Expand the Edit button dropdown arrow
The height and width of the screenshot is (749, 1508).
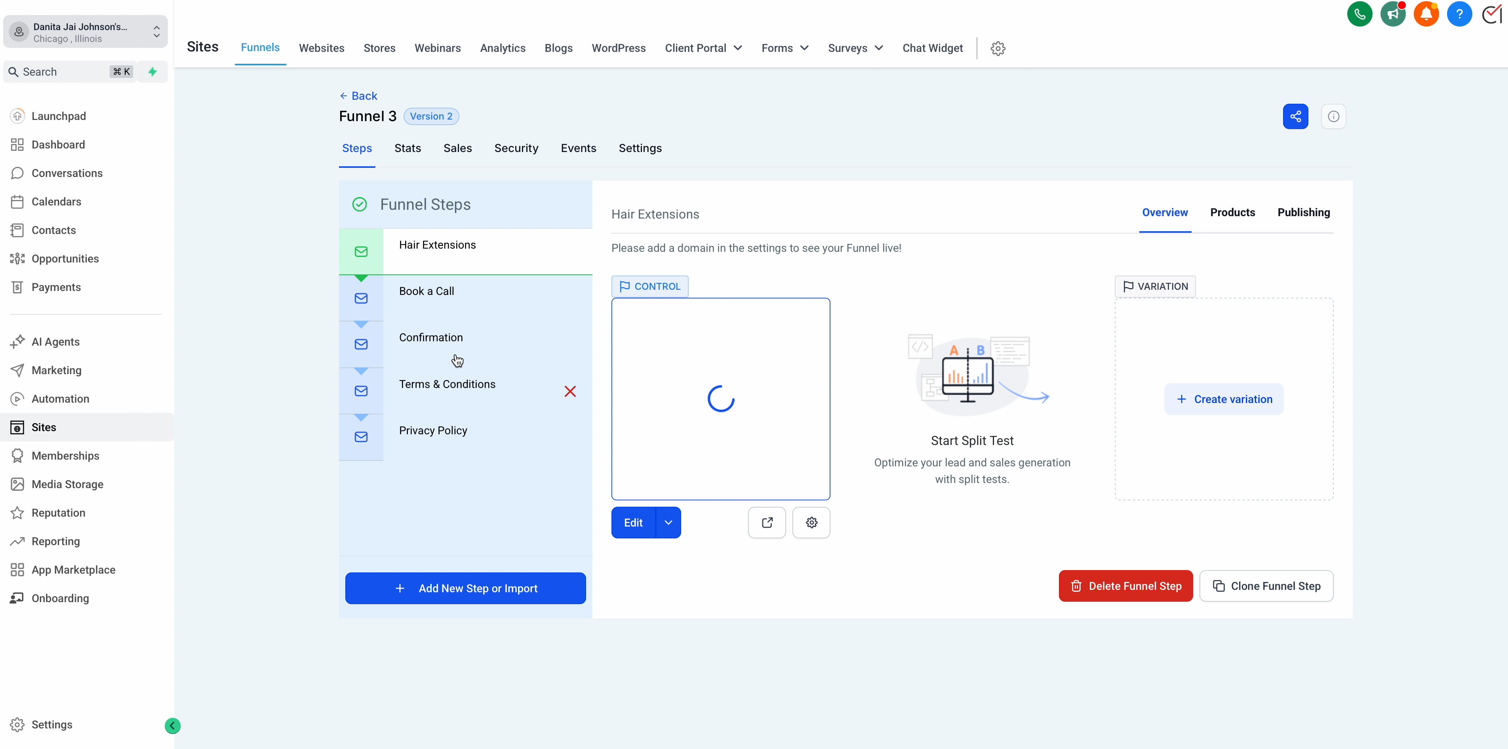click(x=668, y=523)
